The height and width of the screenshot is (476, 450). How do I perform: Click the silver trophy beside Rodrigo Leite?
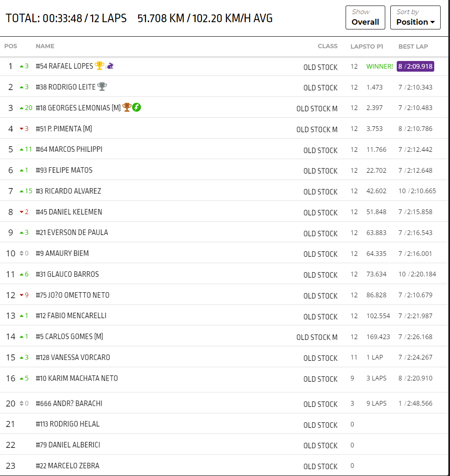[102, 87]
